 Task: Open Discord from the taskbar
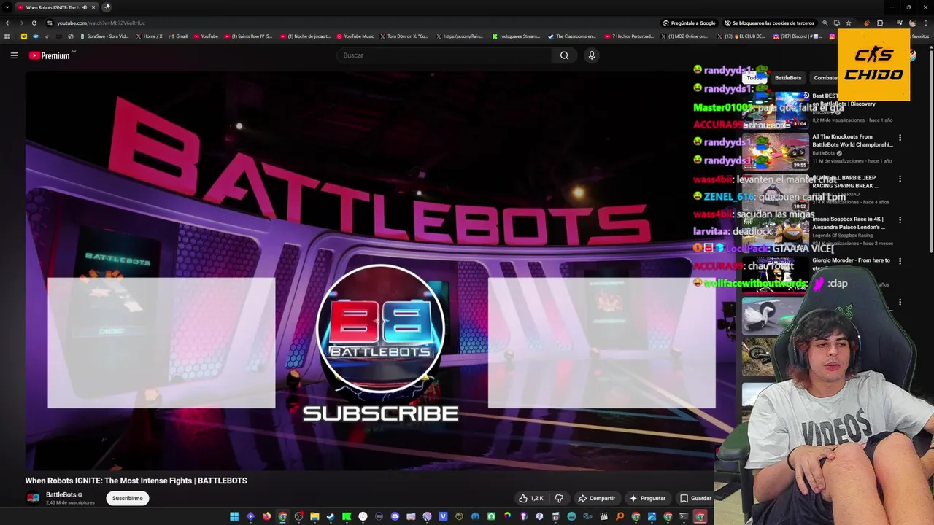pyautogui.click(x=395, y=516)
